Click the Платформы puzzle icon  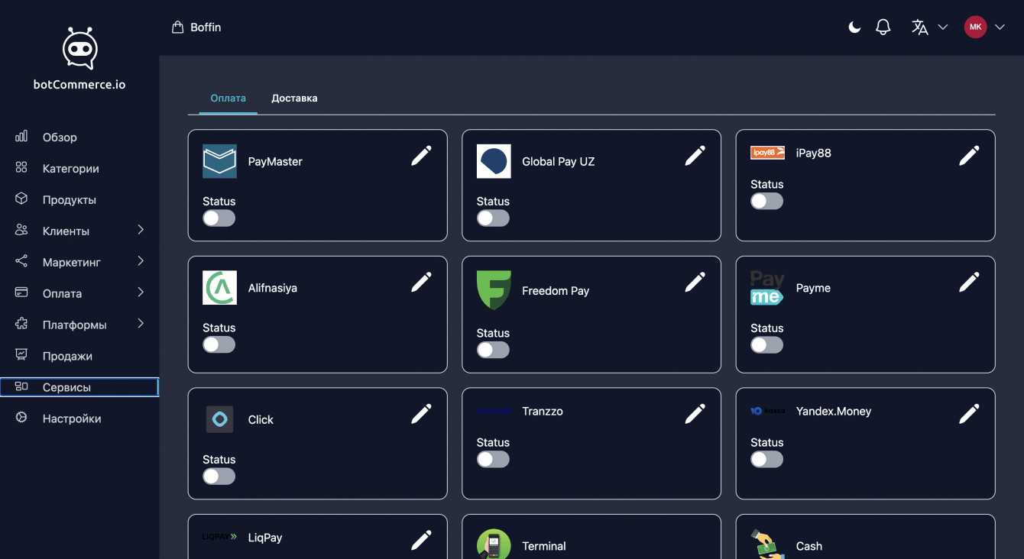tap(21, 325)
